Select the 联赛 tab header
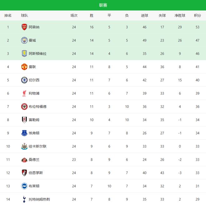206x205 pixels. click(103, 5)
